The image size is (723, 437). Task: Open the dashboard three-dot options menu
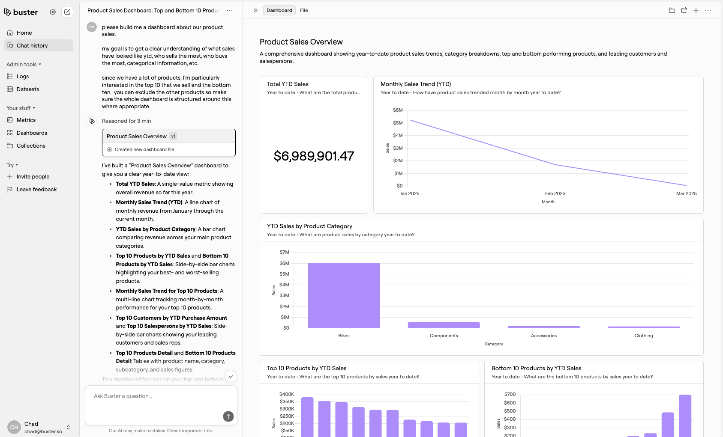(x=708, y=10)
